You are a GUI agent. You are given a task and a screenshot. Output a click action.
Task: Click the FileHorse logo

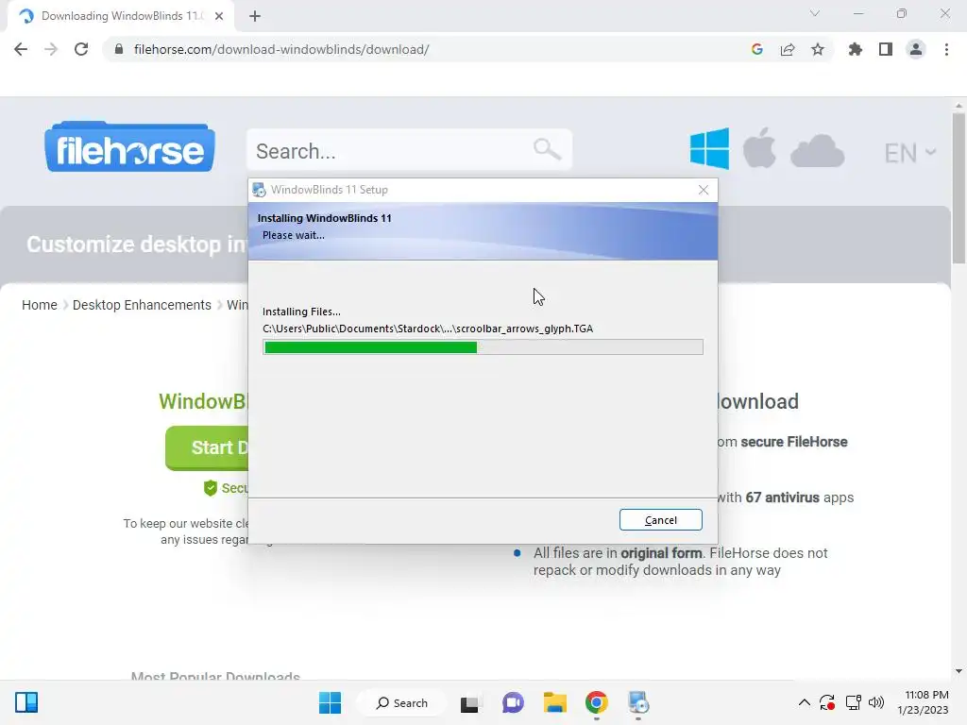129,146
